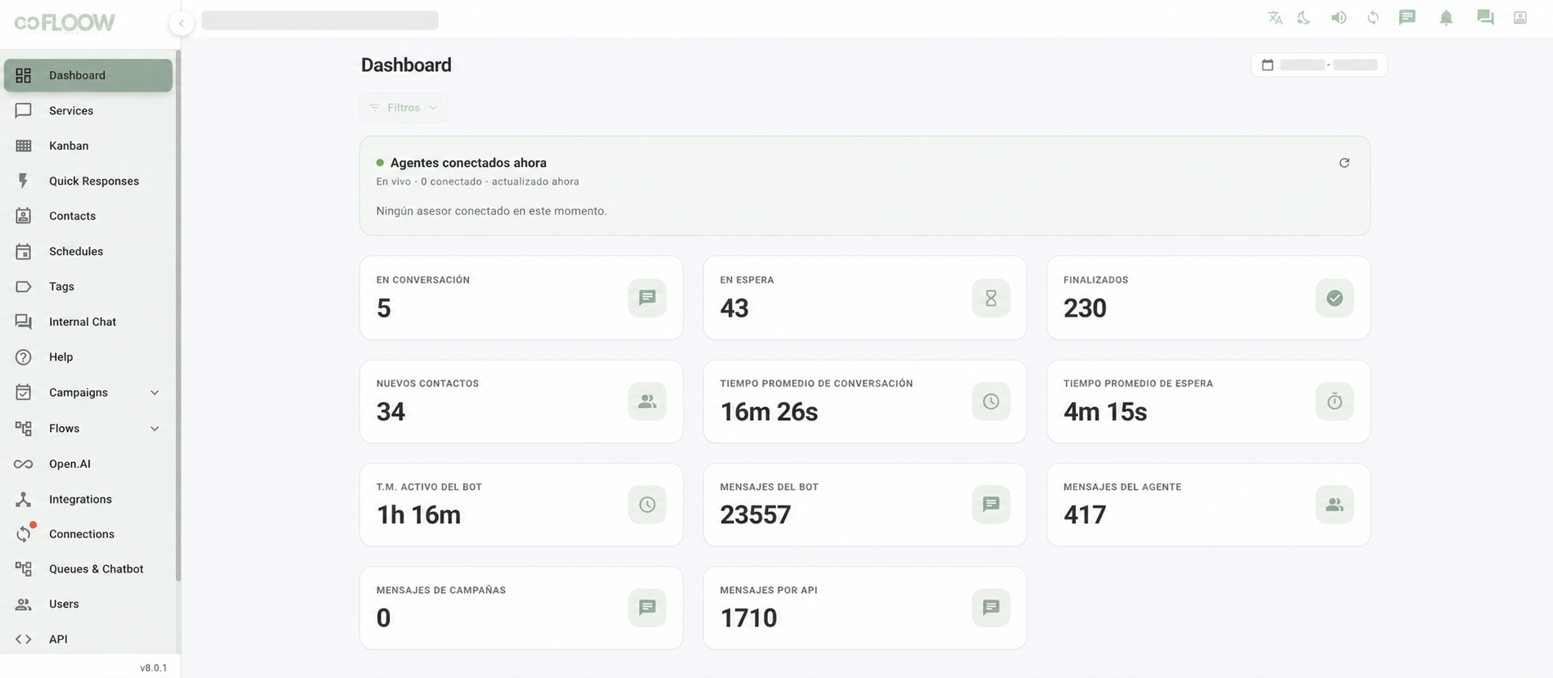1553x678 pixels.
Task: Click the sync refresh icon in top bar
Action: click(x=1373, y=18)
